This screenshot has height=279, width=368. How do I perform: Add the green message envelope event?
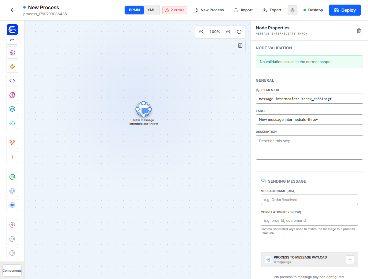12,177
